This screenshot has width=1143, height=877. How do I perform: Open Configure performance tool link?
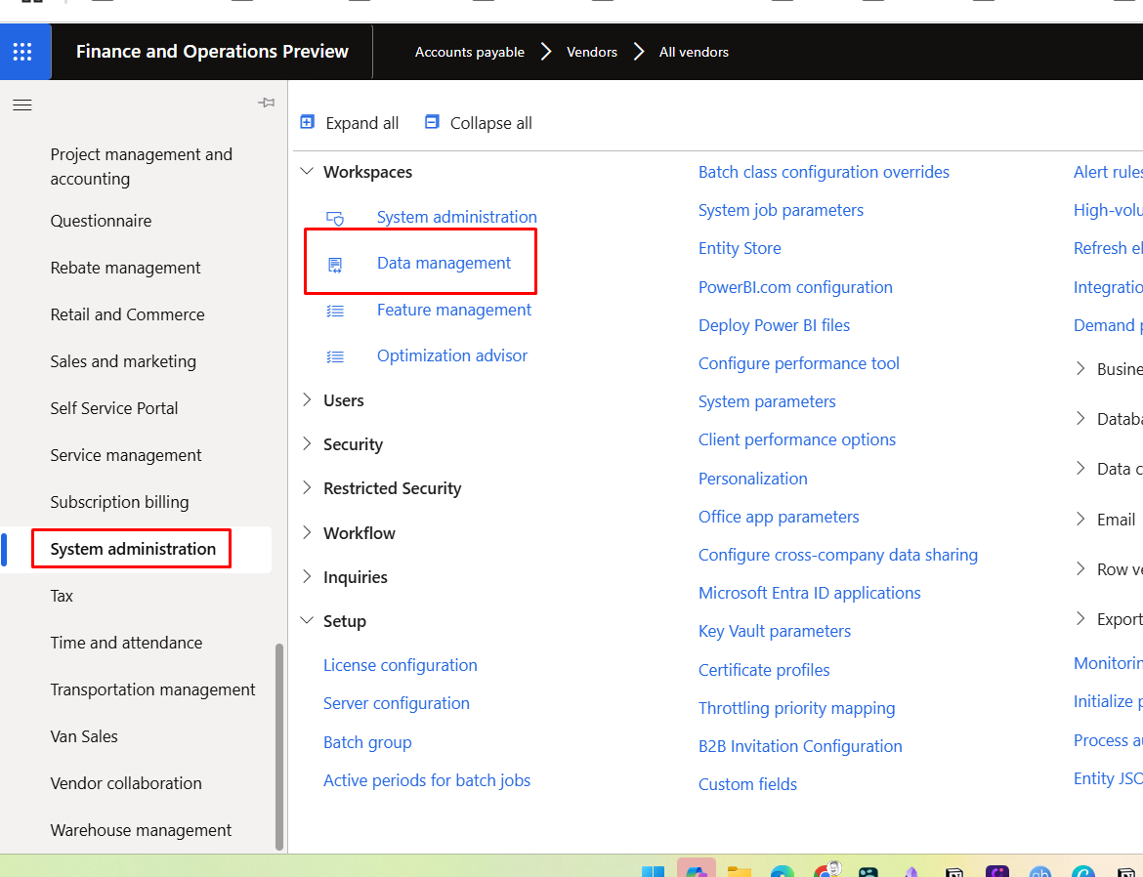799,363
